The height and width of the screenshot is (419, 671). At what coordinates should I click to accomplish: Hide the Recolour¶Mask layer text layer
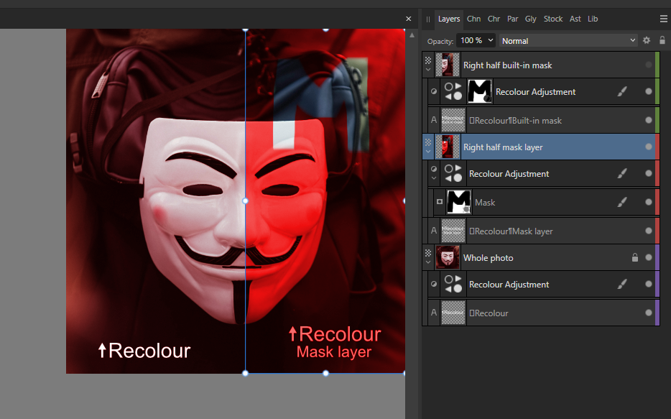pyautogui.click(x=648, y=231)
